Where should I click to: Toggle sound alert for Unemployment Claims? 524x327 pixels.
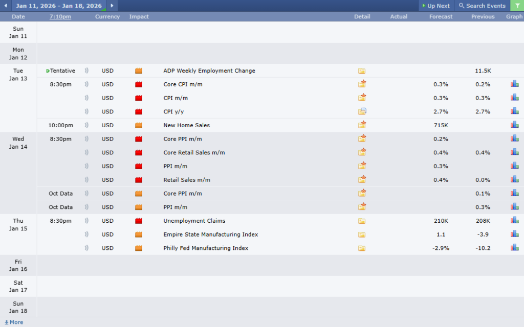86,221
